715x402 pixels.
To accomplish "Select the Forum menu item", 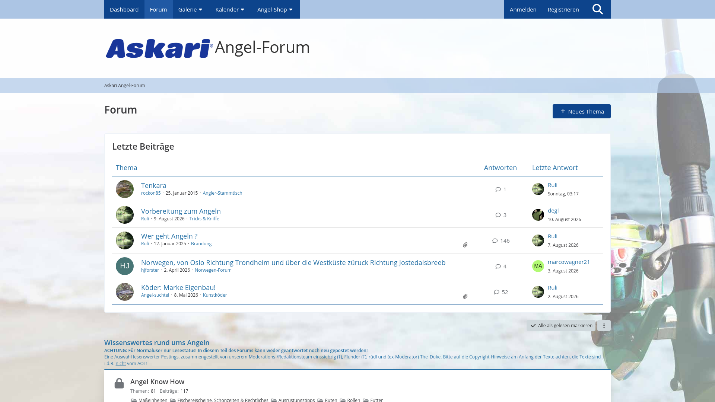I will click(158, 9).
